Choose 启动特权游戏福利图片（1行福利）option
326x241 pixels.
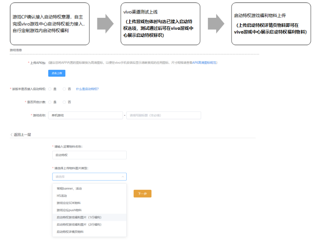click(89, 217)
